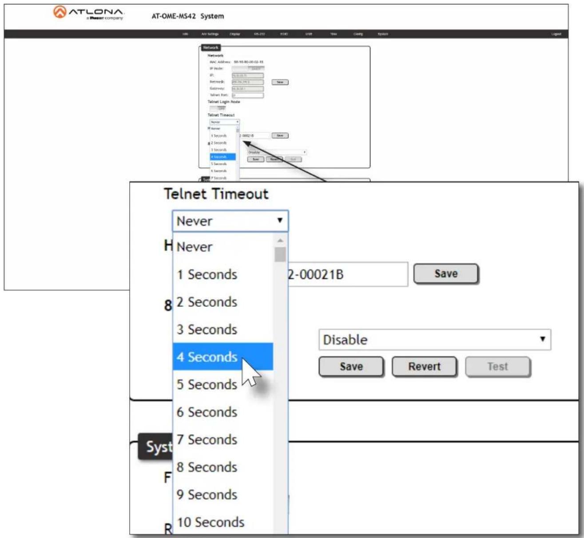Open the EDID page in navigation bar

pyautogui.click(x=284, y=34)
